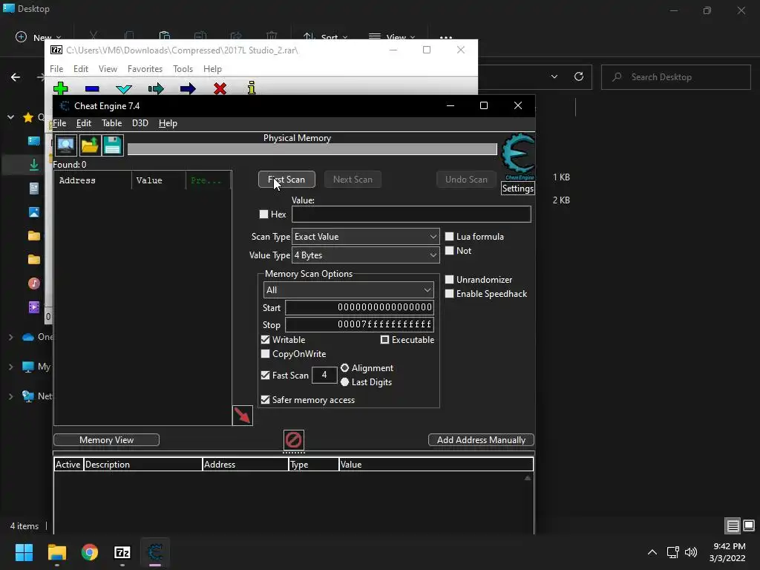760x570 pixels.
Task: Open 7-Zip Favorites menu
Action: click(145, 69)
